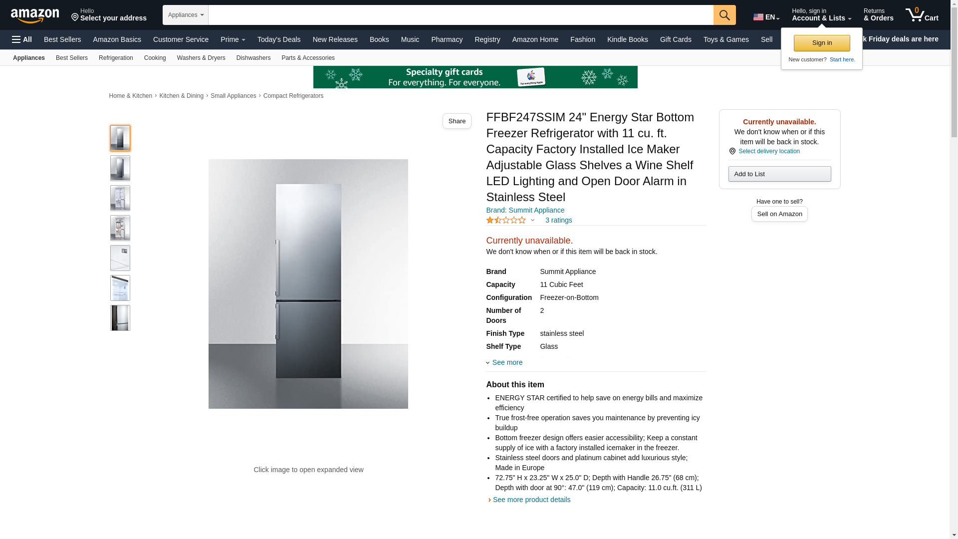
Task: Click the Add to List button
Action: (x=779, y=174)
